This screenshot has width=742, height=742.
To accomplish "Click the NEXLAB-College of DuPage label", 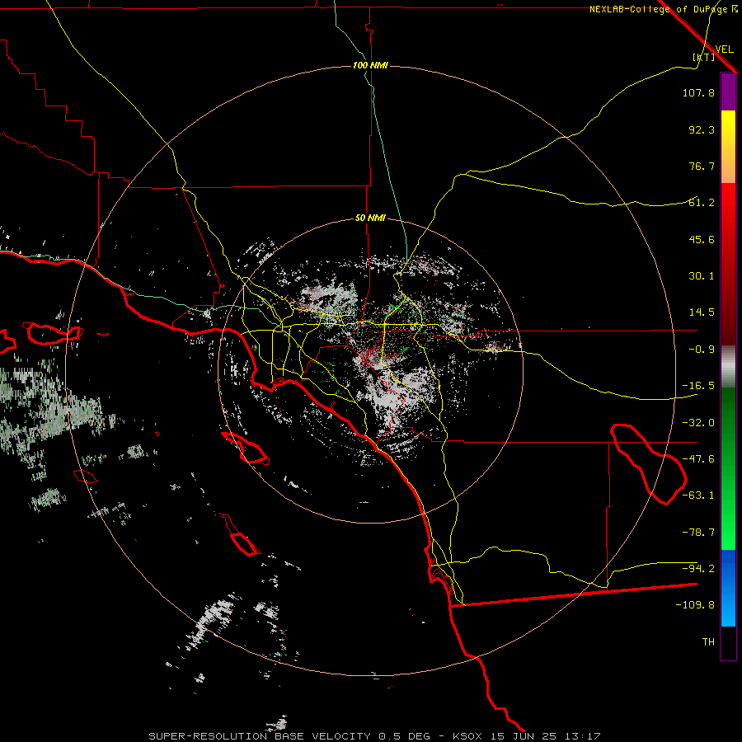I will coord(658,9).
